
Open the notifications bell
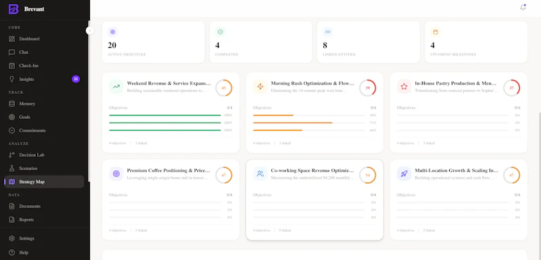[x=523, y=7]
